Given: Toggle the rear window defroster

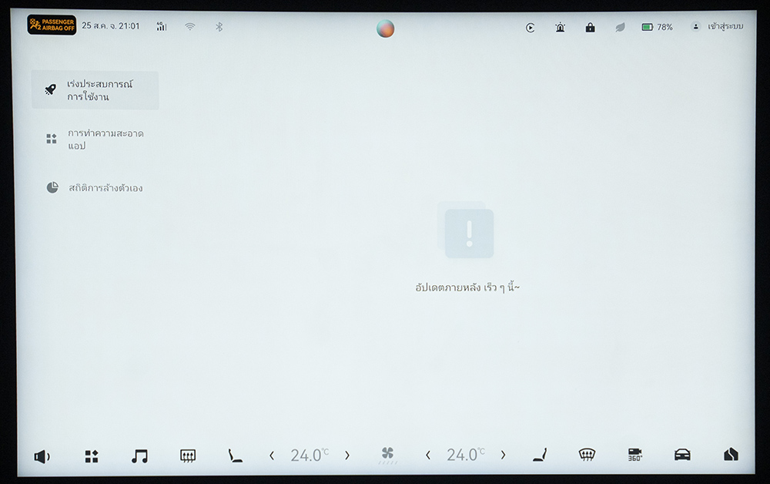Looking at the screenshot, I should 187,456.
